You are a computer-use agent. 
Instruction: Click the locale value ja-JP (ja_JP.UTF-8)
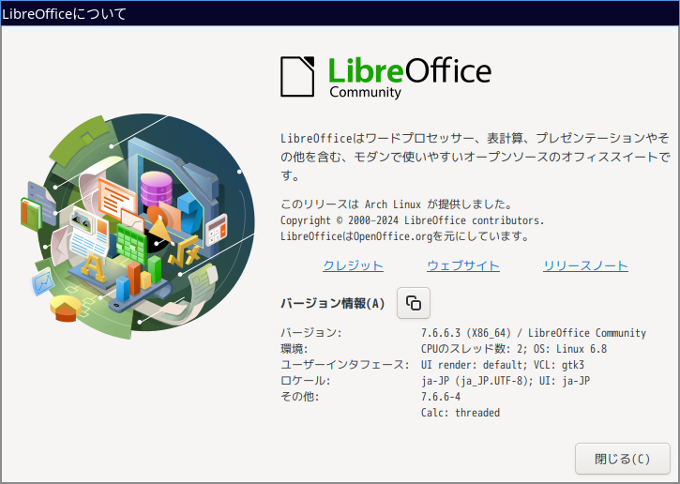tap(476, 381)
